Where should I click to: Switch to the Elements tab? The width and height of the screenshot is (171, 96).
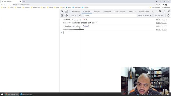point(76,11)
